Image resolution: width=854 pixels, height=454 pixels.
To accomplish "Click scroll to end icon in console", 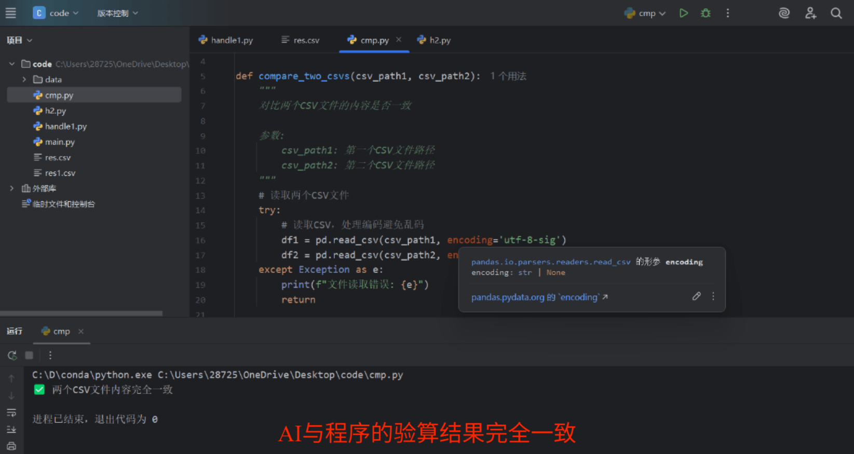I will tap(11, 429).
